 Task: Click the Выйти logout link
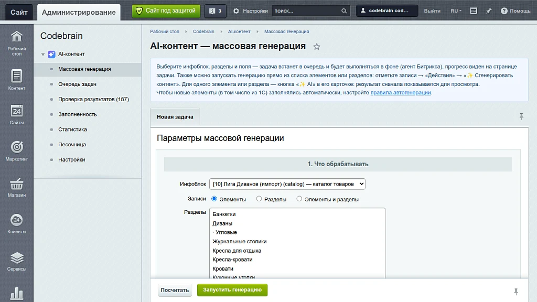point(432,11)
